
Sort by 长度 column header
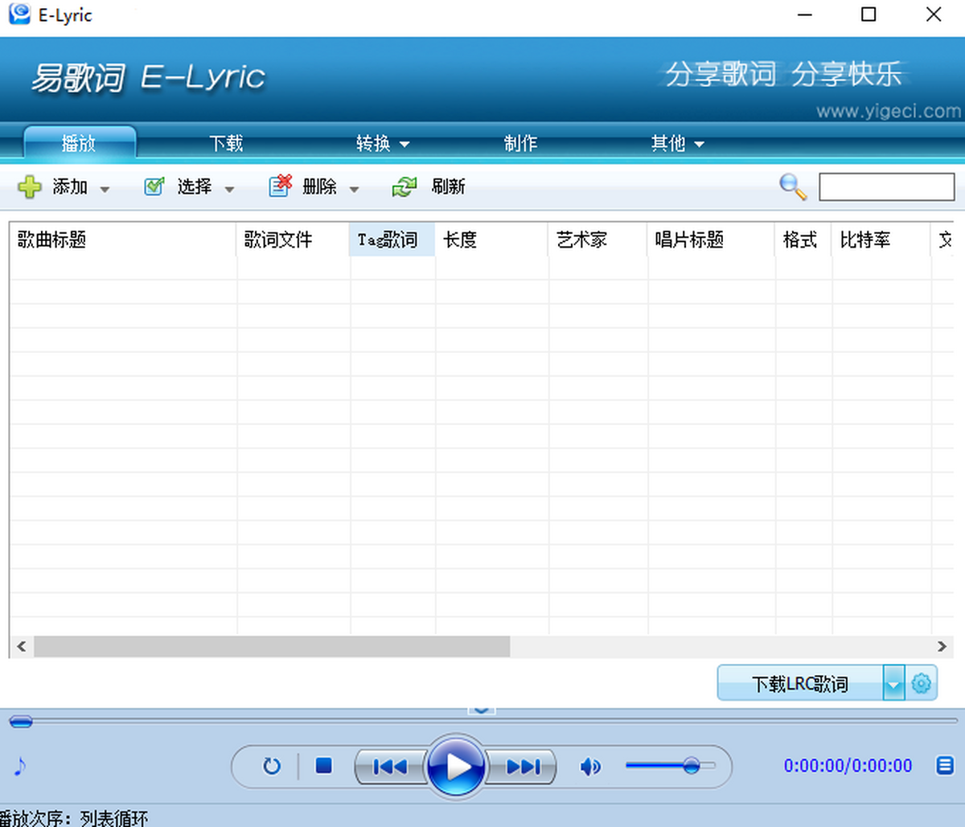[492, 240]
